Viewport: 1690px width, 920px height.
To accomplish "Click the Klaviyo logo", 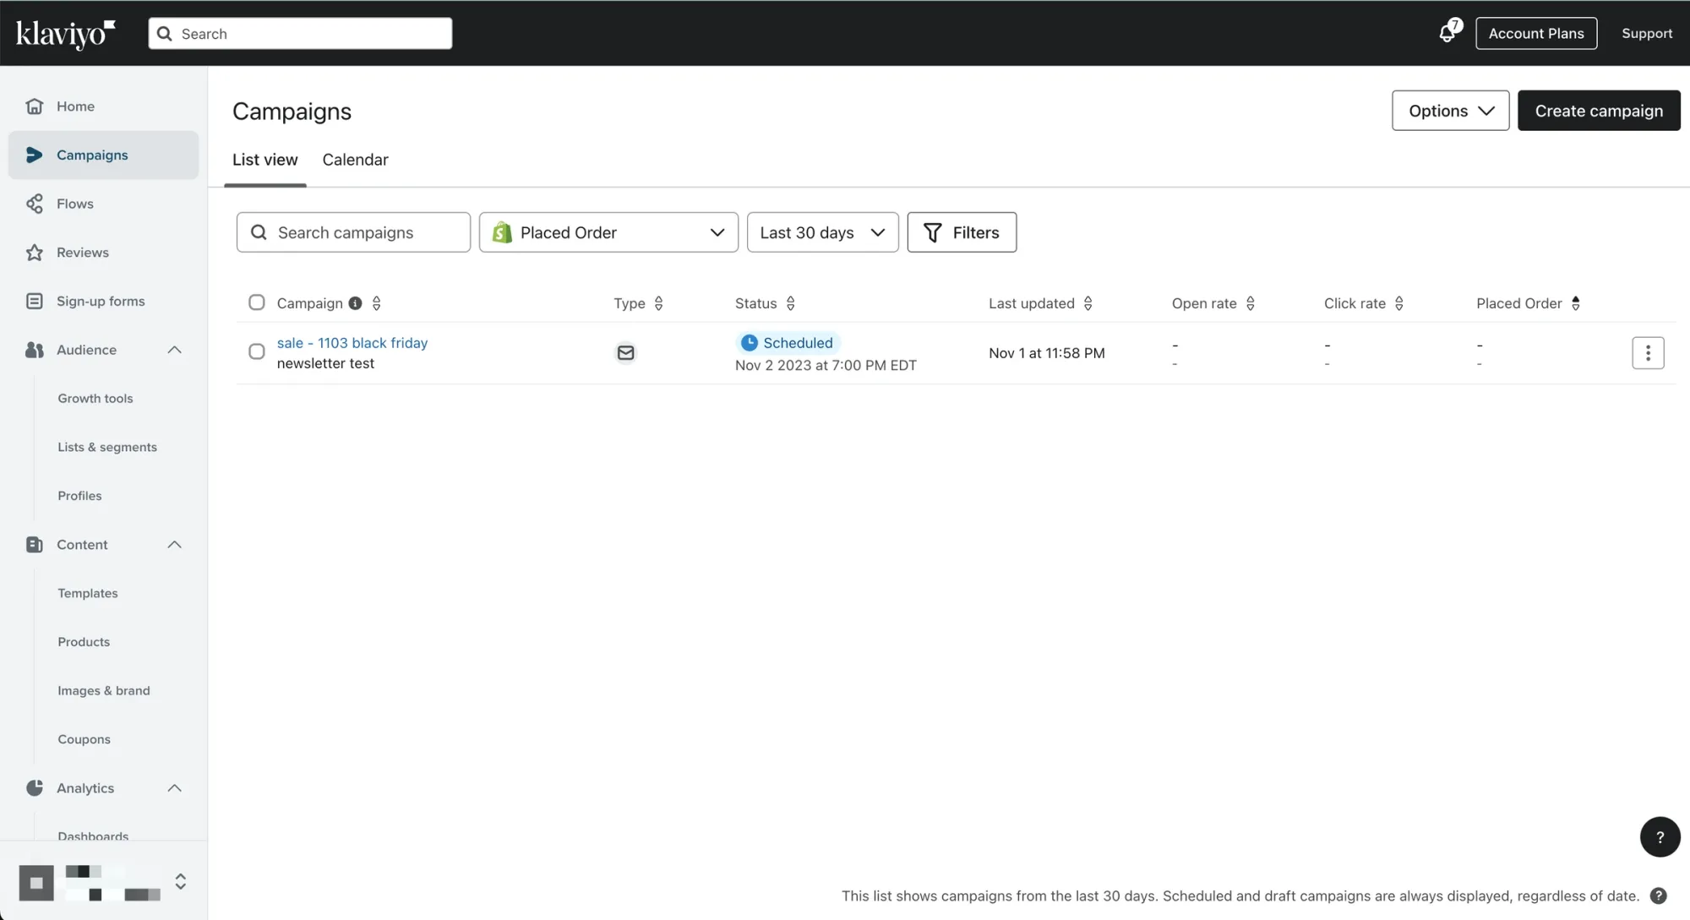I will click(x=66, y=34).
